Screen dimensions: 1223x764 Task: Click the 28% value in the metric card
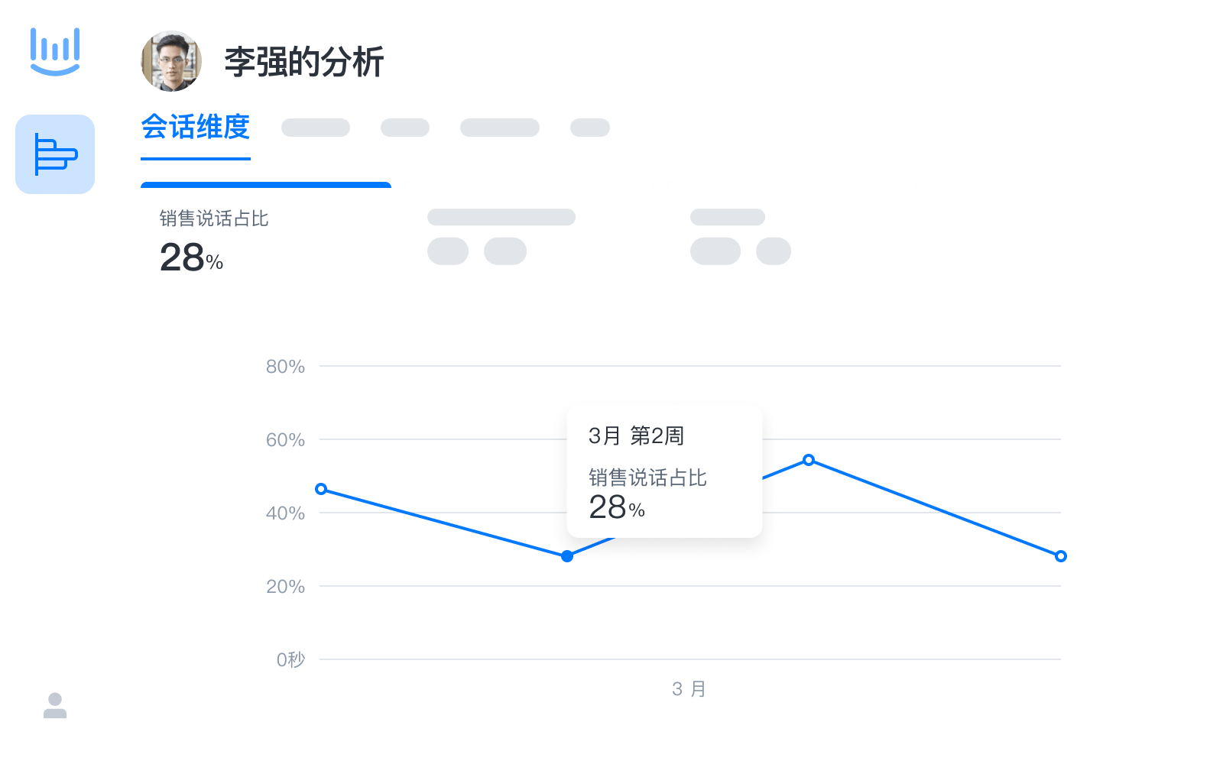(191, 257)
